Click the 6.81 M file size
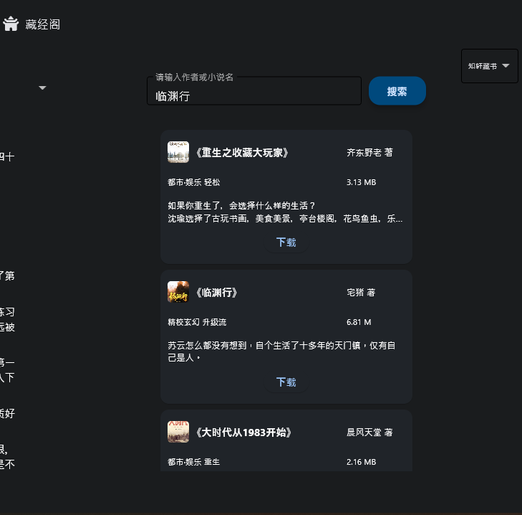This screenshot has width=522, height=515. point(359,322)
